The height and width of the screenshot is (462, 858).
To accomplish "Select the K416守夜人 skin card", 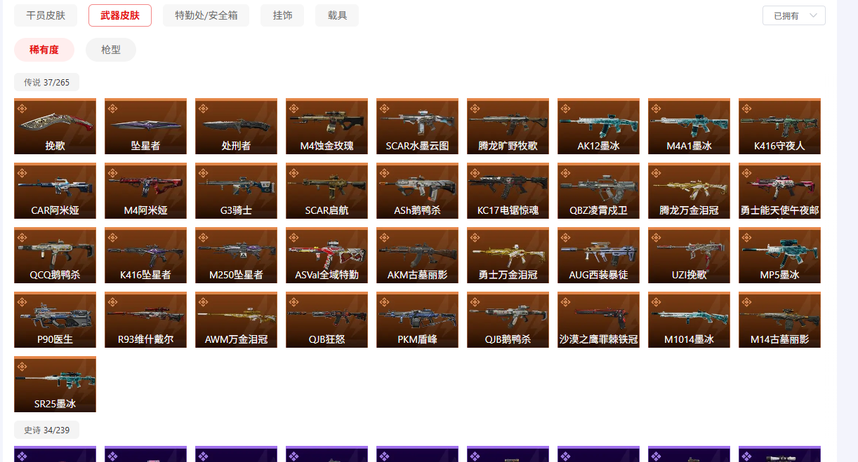I will pos(779,126).
